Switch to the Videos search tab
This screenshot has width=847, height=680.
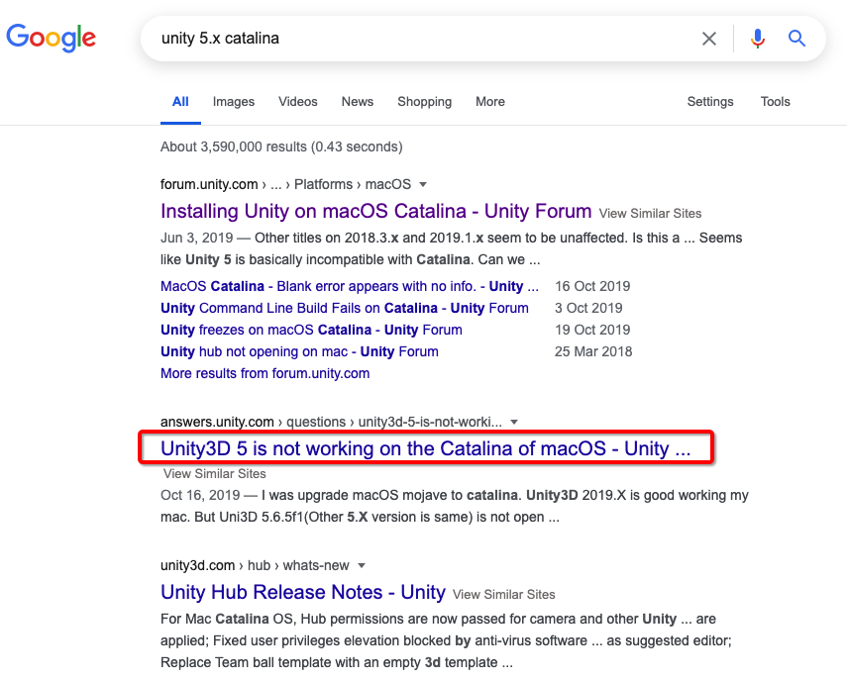297,102
